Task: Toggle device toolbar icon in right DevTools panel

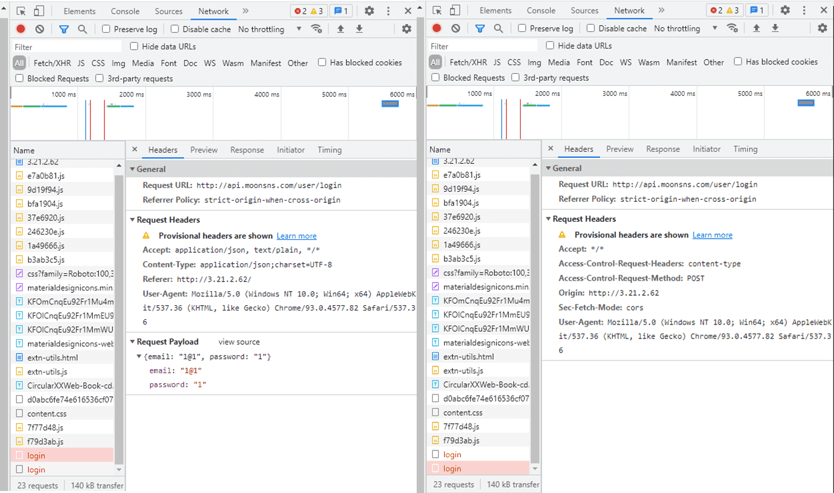Action: 455,11
